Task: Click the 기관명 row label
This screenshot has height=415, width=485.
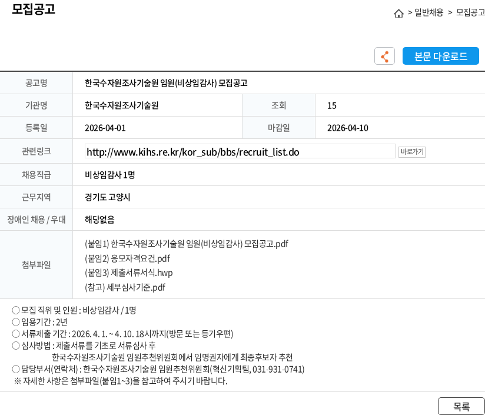Action: coord(36,105)
